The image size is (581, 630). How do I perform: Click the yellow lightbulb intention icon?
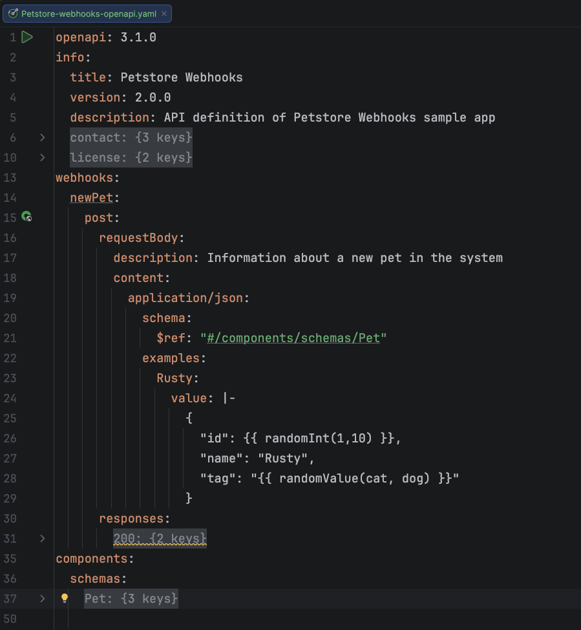65,599
